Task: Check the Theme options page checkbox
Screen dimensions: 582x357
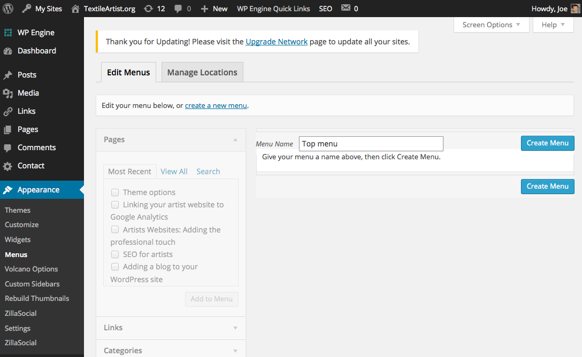Action: click(x=115, y=192)
